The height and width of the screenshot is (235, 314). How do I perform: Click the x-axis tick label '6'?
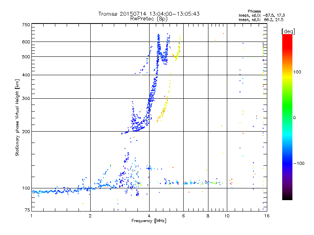(x=183, y=216)
